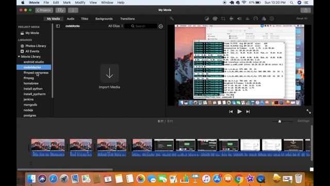
Task: Open the App Store from the Dock
Action: pyautogui.click(x=217, y=179)
